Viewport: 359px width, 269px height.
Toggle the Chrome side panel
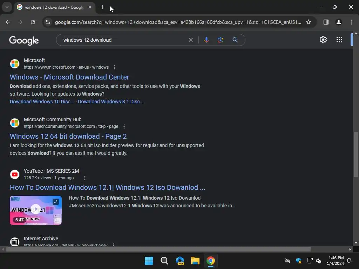coord(326,22)
